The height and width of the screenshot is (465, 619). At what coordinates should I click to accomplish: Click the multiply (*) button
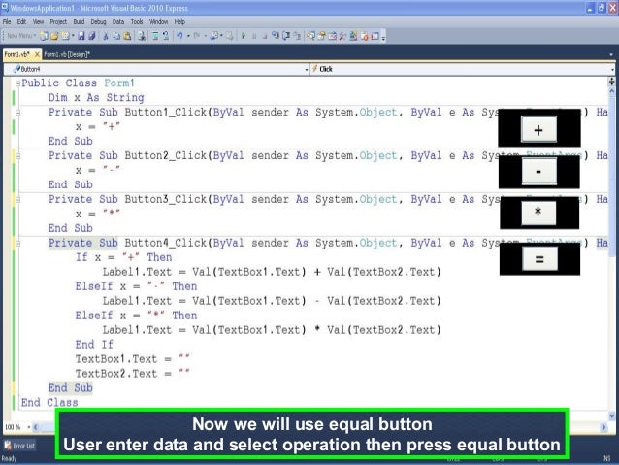538,213
